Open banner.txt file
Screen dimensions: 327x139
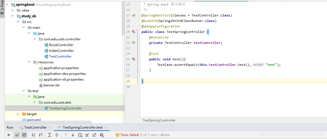pyautogui.click(x=51, y=85)
